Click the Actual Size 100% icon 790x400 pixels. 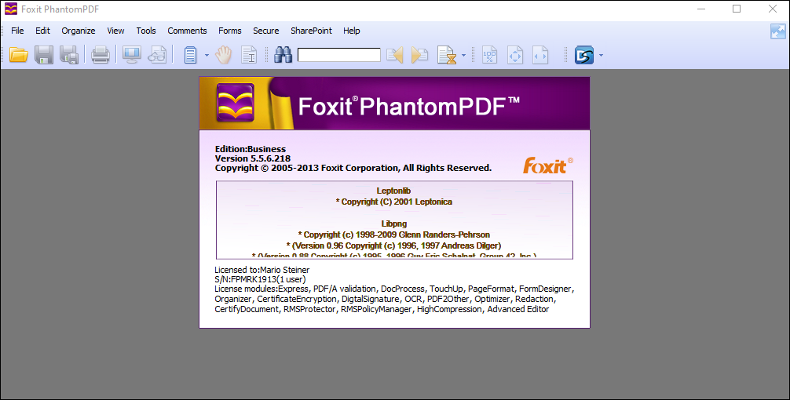(x=489, y=55)
